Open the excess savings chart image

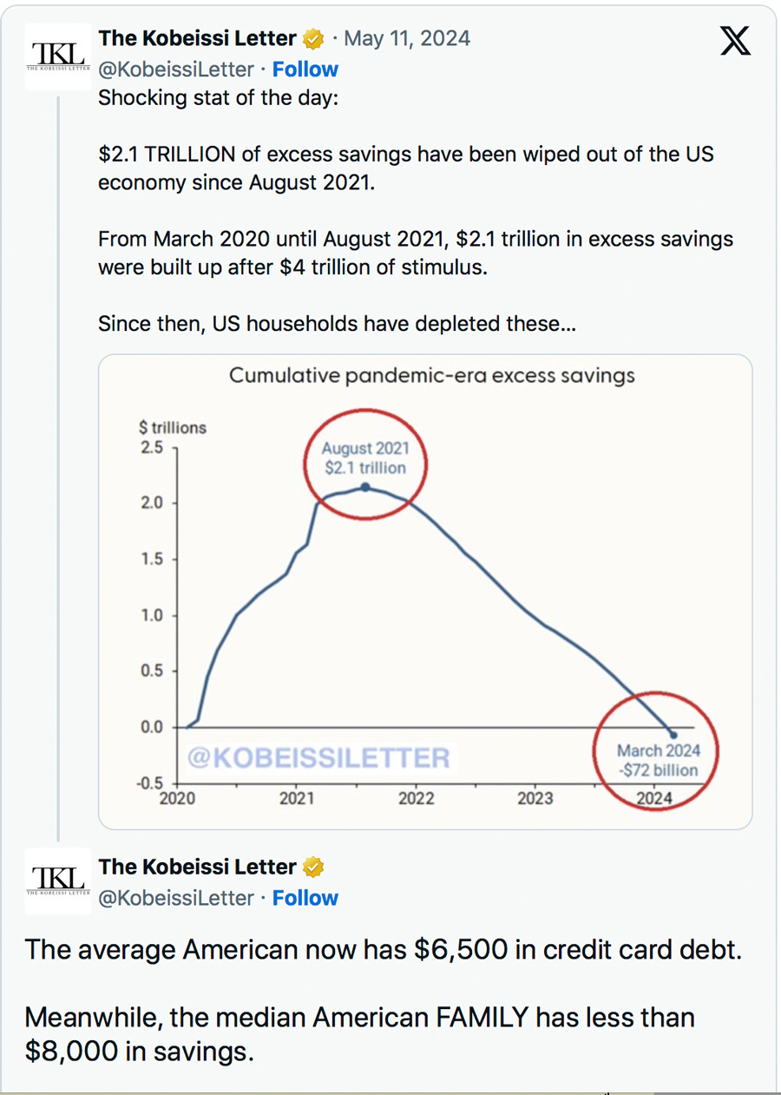tap(424, 590)
